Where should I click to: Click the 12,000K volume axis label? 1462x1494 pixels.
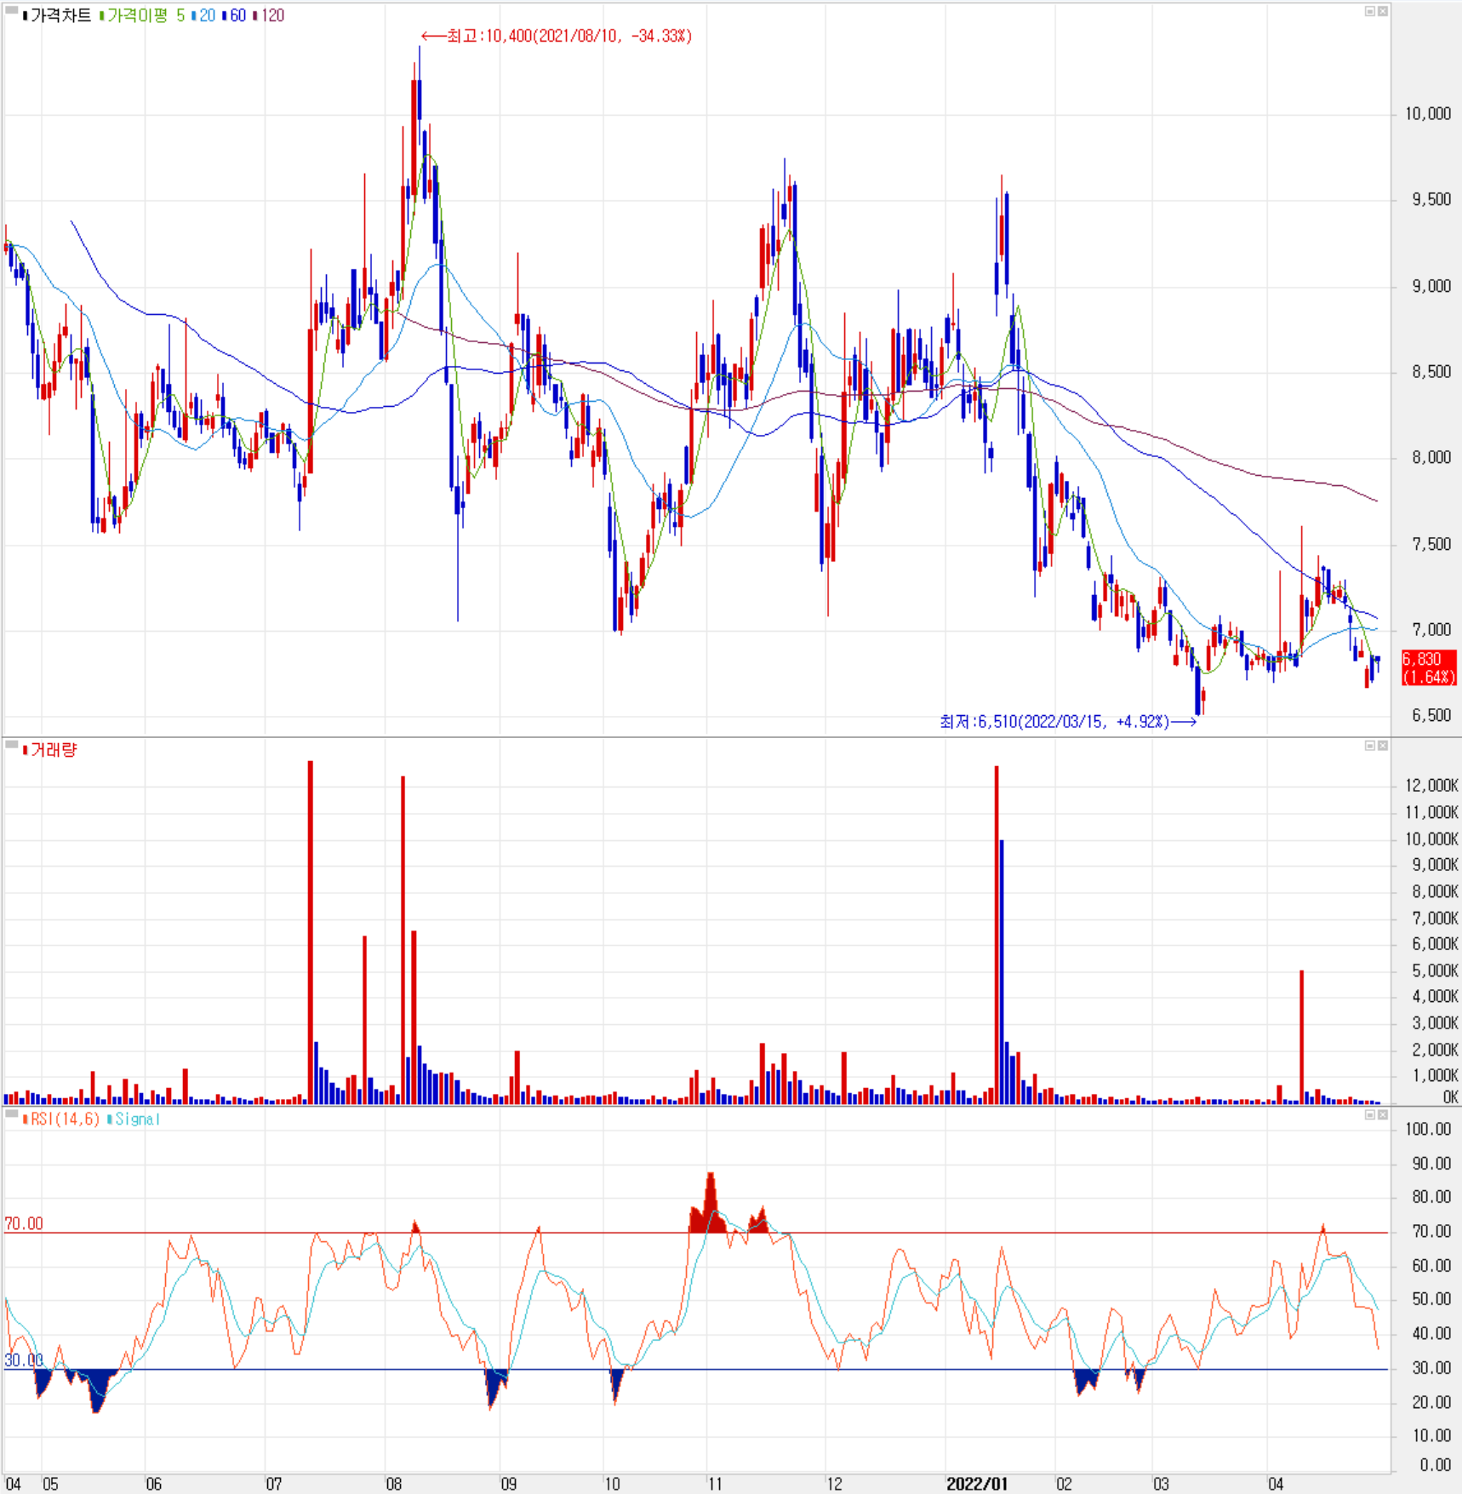(1431, 786)
